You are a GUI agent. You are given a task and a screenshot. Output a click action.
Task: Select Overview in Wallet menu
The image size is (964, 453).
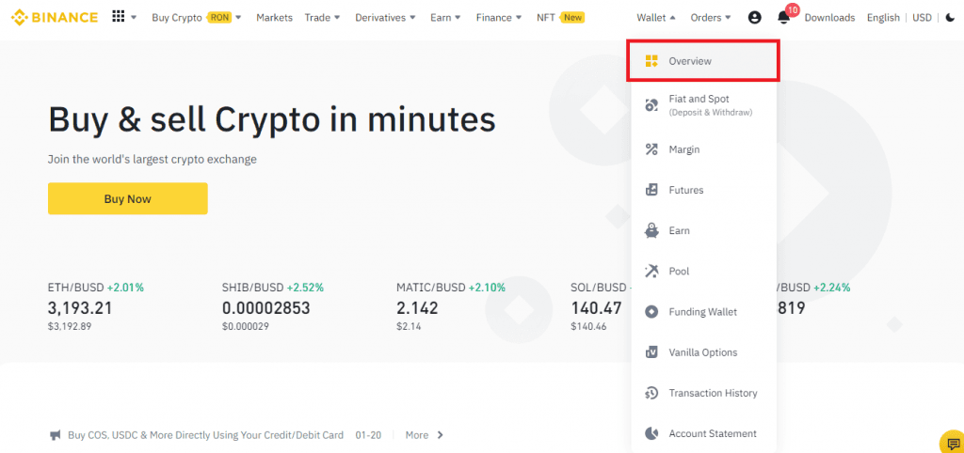(690, 61)
